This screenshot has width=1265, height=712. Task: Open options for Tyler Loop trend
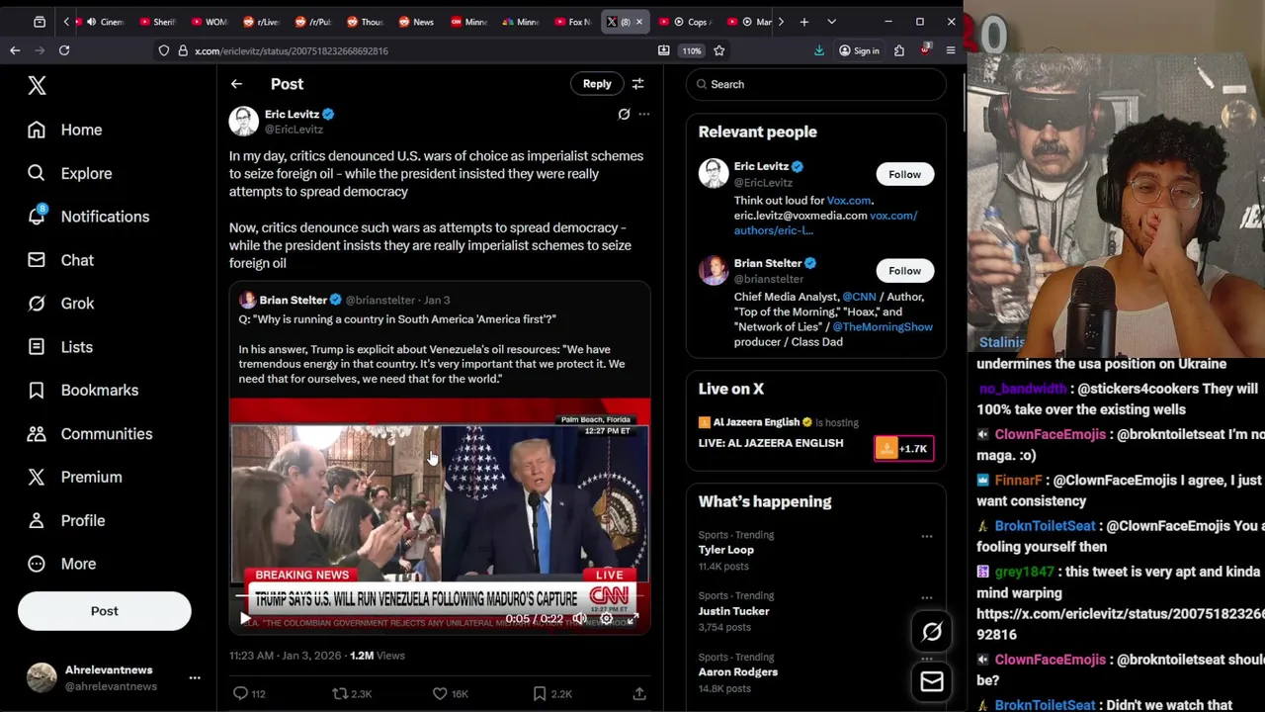(927, 537)
